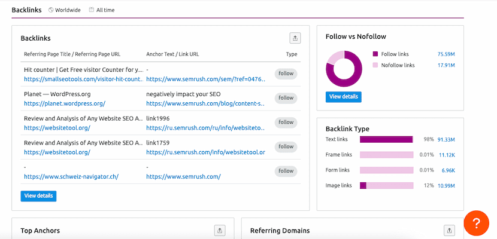Open the ru.semrush.com/ru/info/websiteto link
The height and width of the screenshot is (239, 497).
click(205, 128)
